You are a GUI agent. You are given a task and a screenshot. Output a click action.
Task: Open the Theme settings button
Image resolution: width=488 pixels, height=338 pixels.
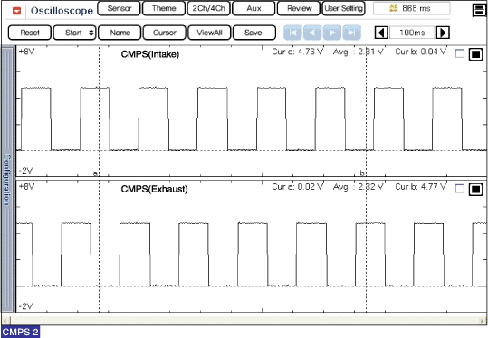tap(164, 8)
